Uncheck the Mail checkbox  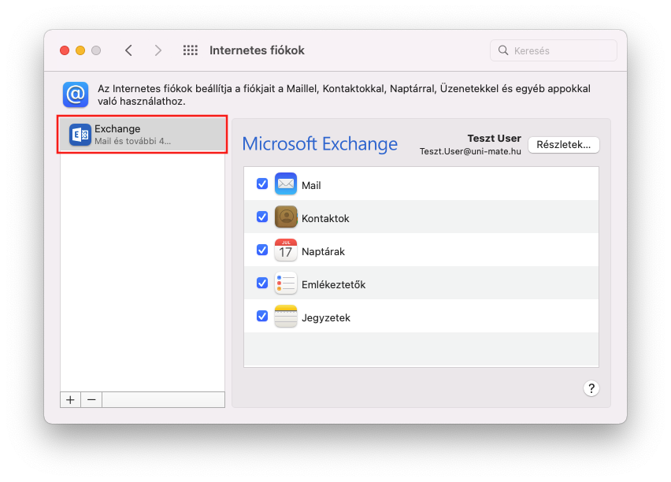click(262, 184)
